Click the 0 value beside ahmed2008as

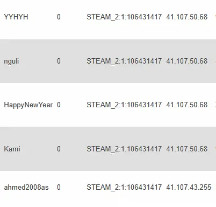pyautogui.click(x=59, y=188)
